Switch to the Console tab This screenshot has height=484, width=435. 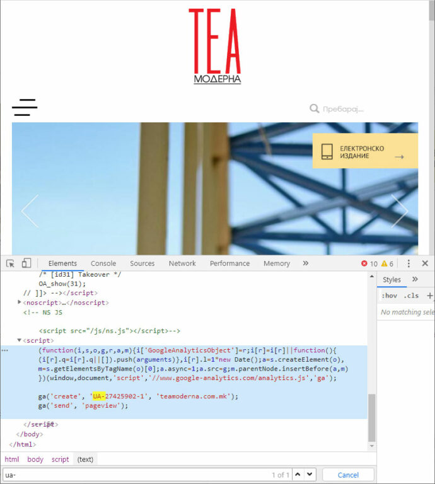tap(103, 263)
